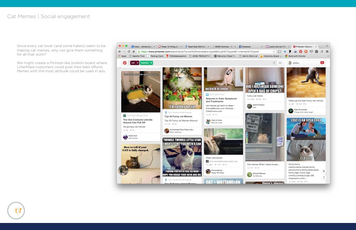Bookmark page with the star icon

click(x=274, y=51)
